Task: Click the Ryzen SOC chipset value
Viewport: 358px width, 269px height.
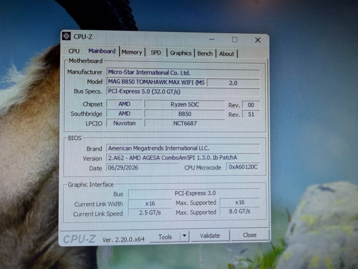Action: click(x=185, y=105)
